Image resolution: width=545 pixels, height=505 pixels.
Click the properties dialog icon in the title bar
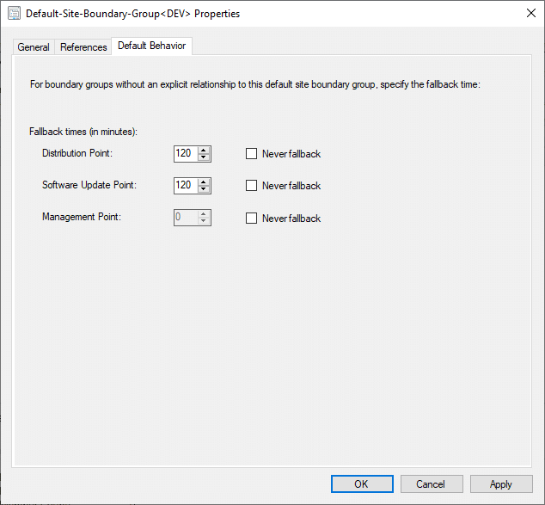tap(14, 14)
